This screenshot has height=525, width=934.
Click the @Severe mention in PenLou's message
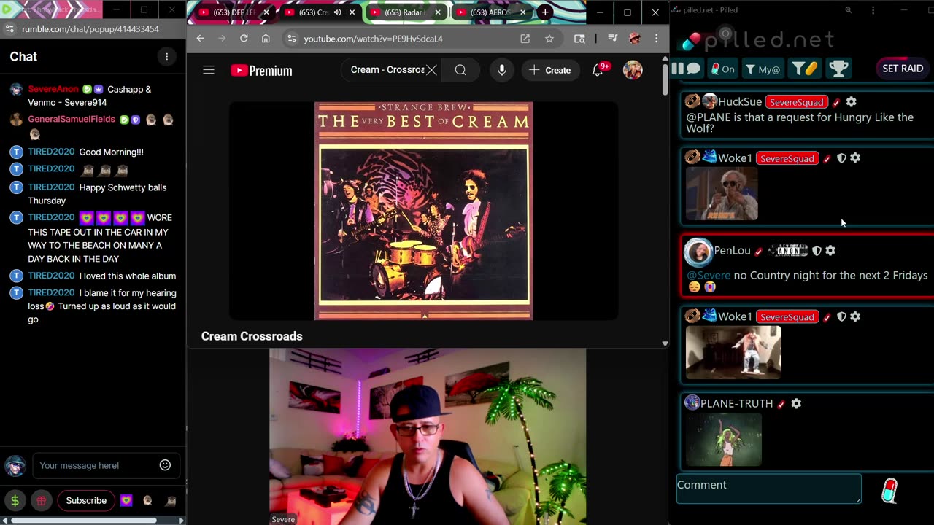(709, 275)
